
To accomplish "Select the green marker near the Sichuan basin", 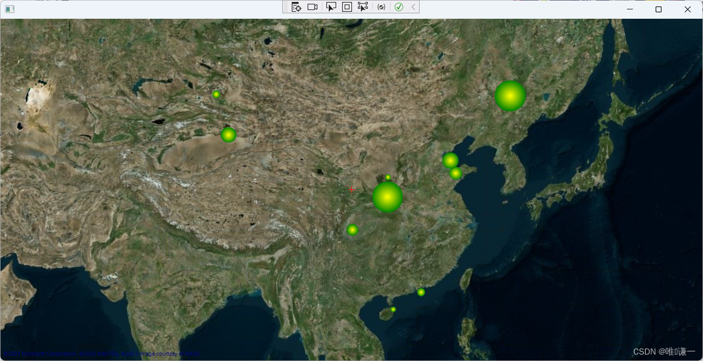I will click(352, 229).
